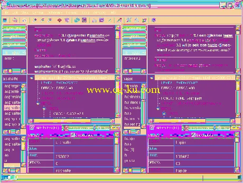Open the Lemma menu
The width and height of the screenshot is (243, 183).
[x=38, y=12]
